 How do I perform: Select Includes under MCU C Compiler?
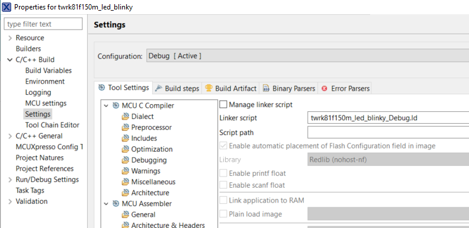pos(144,138)
